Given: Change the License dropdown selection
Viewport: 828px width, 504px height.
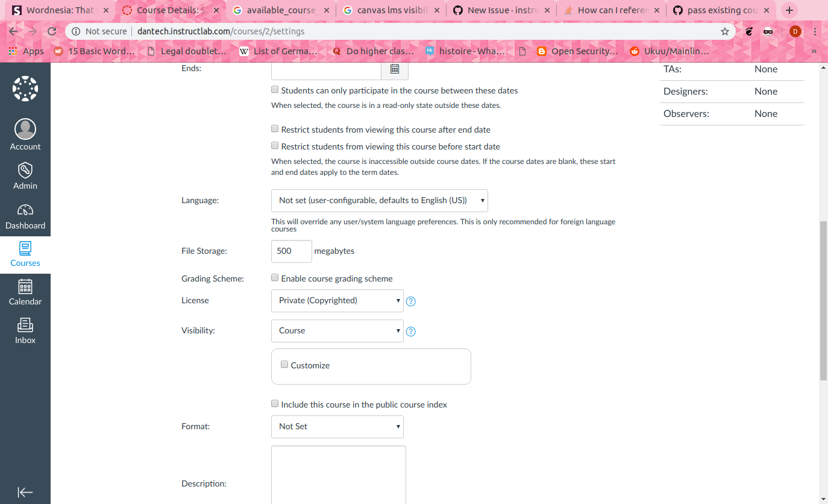Looking at the screenshot, I should (337, 300).
